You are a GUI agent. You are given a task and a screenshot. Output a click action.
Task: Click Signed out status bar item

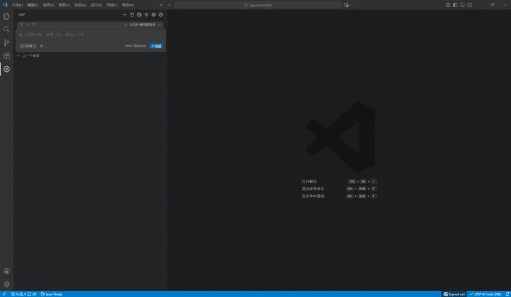pos(454,294)
